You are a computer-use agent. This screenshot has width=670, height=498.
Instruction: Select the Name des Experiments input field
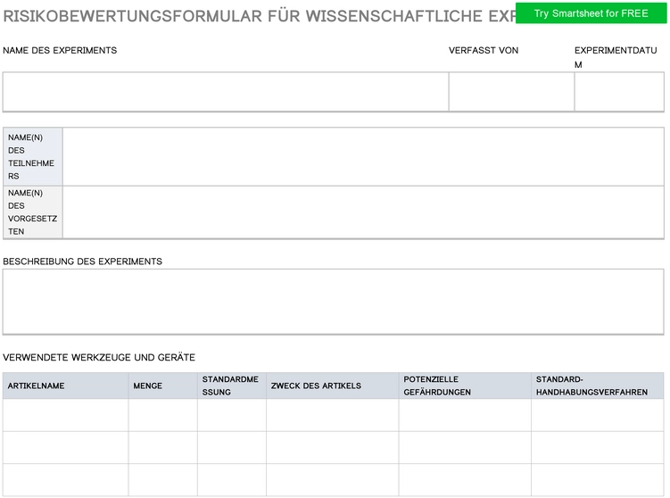coord(226,92)
